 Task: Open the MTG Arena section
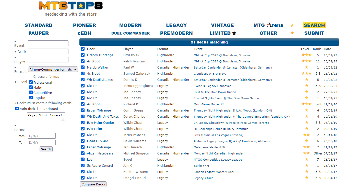268,25
